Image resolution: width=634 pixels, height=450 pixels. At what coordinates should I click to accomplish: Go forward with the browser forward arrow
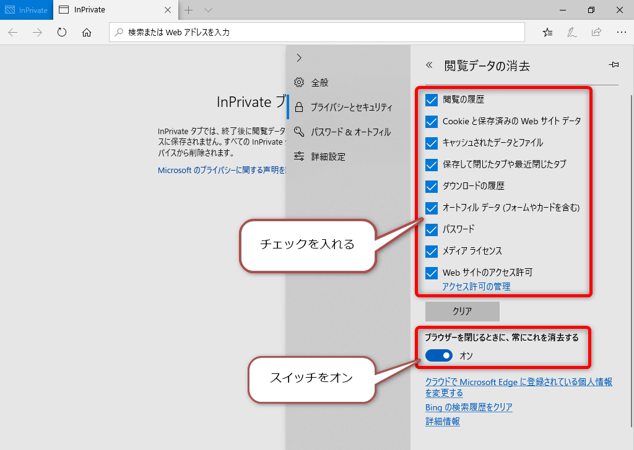pyautogui.click(x=37, y=32)
